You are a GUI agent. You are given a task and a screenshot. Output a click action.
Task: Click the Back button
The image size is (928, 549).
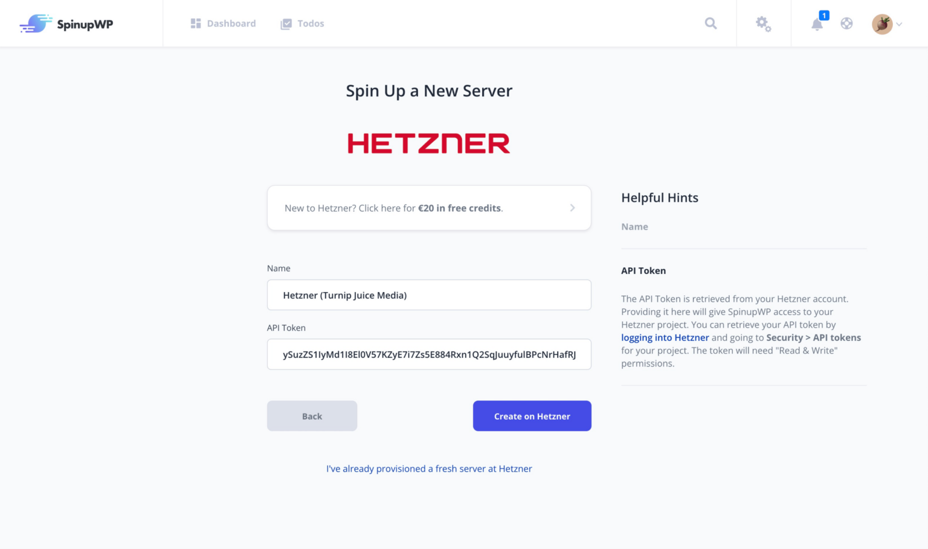point(312,416)
